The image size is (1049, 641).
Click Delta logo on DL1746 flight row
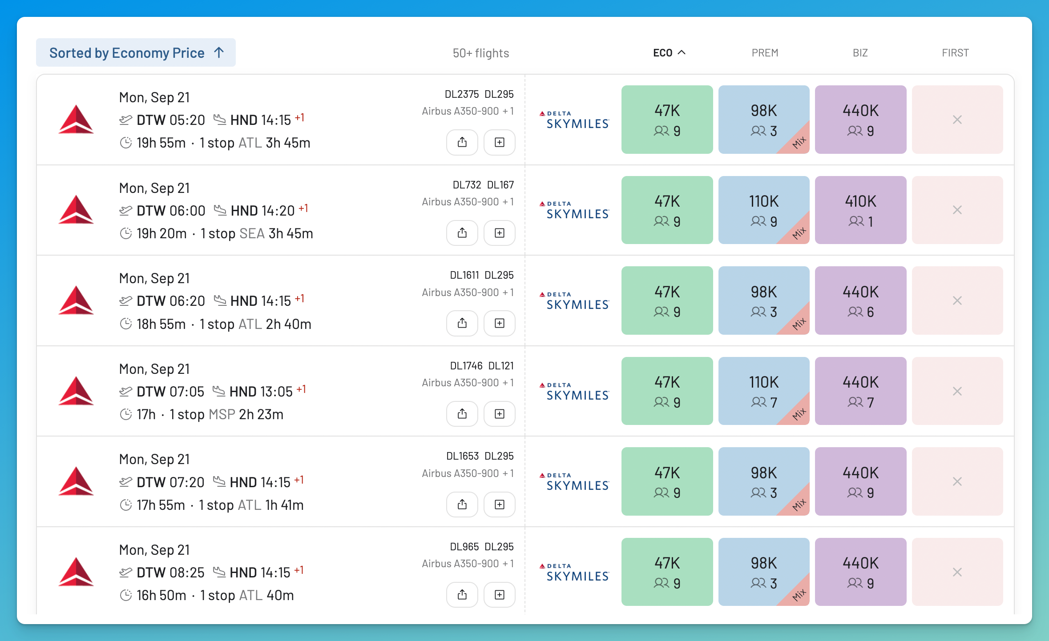(x=76, y=391)
